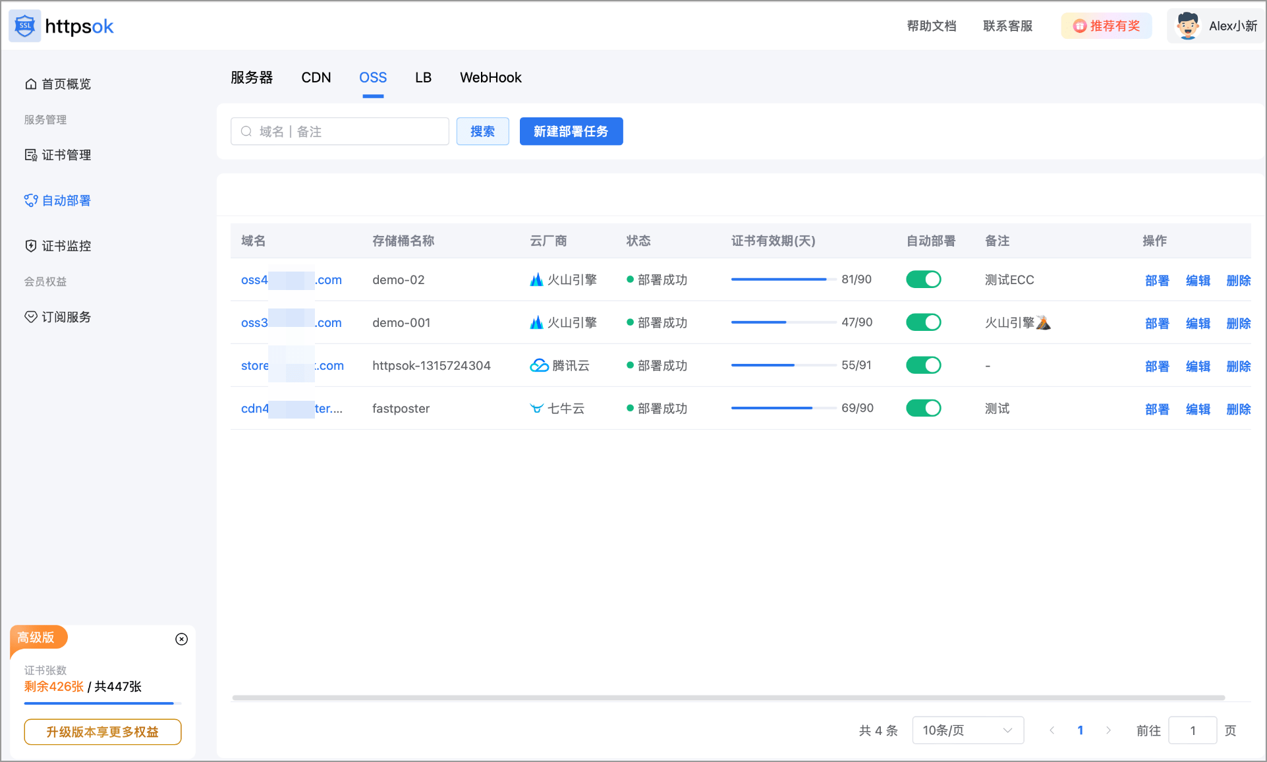Open 订阅服务 in sidebar
The height and width of the screenshot is (762, 1267).
pyautogui.click(x=58, y=317)
